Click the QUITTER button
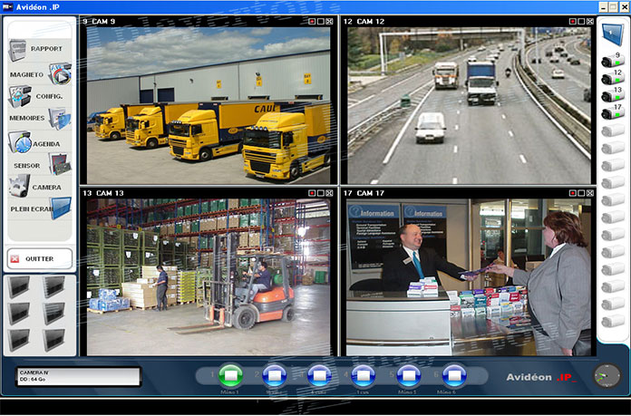The width and height of the screenshot is (631, 416). [39, 258]
